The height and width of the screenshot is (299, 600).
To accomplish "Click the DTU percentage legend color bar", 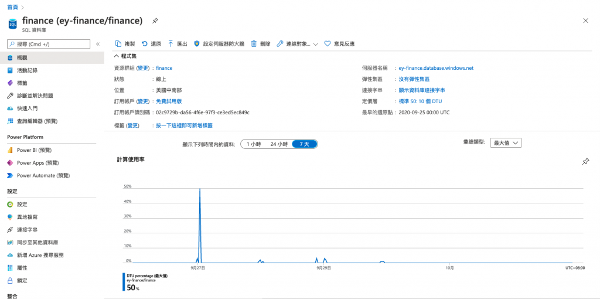I will [x=124, y=282].
